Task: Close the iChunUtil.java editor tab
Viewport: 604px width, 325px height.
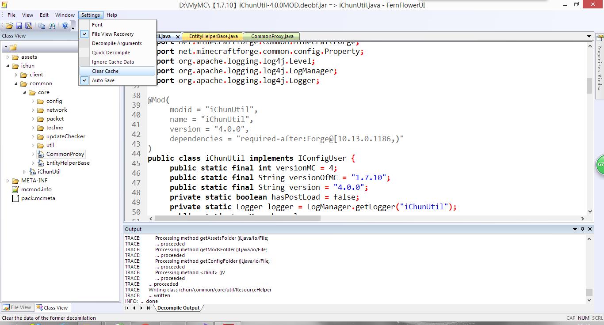Action: (178, 37)
